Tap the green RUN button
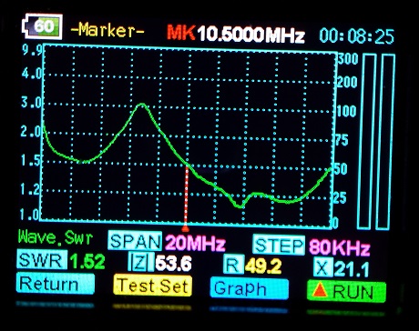419x331 pixels. 346,292
